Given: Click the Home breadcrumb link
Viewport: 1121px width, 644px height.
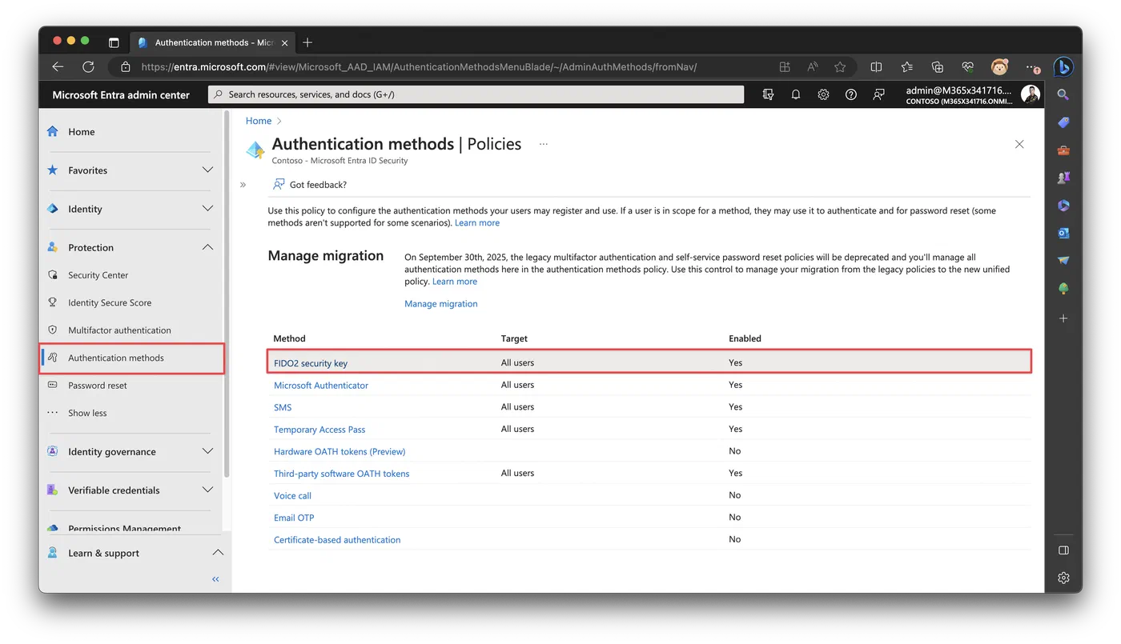Looking at the screenshot, I should (x=259, y=121).
